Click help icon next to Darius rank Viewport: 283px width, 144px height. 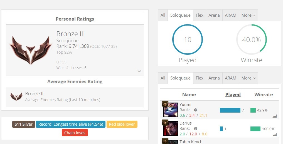click(195, 129)
